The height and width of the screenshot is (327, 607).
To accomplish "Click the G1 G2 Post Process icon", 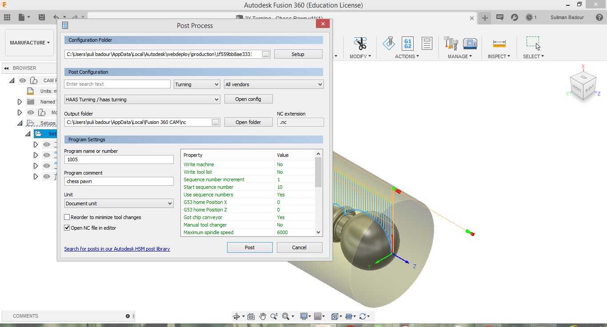I will pyautogui.click(x=407, y=43).
